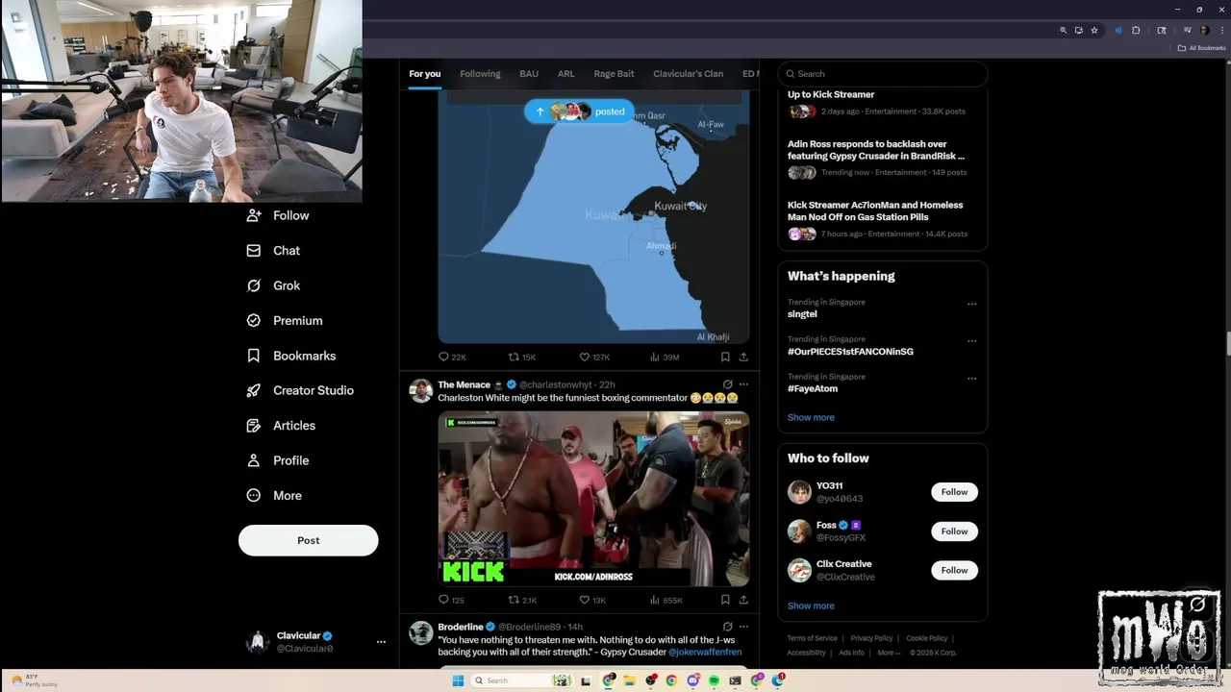
Task: Open the Privacy Policy link
Action: 871,638
